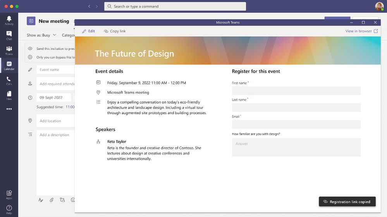Click the eye icon beside Send this invitation
Image resolution: width=387 pixels, height=217 pixels.
pyautogui.click(x=30, y=49)
